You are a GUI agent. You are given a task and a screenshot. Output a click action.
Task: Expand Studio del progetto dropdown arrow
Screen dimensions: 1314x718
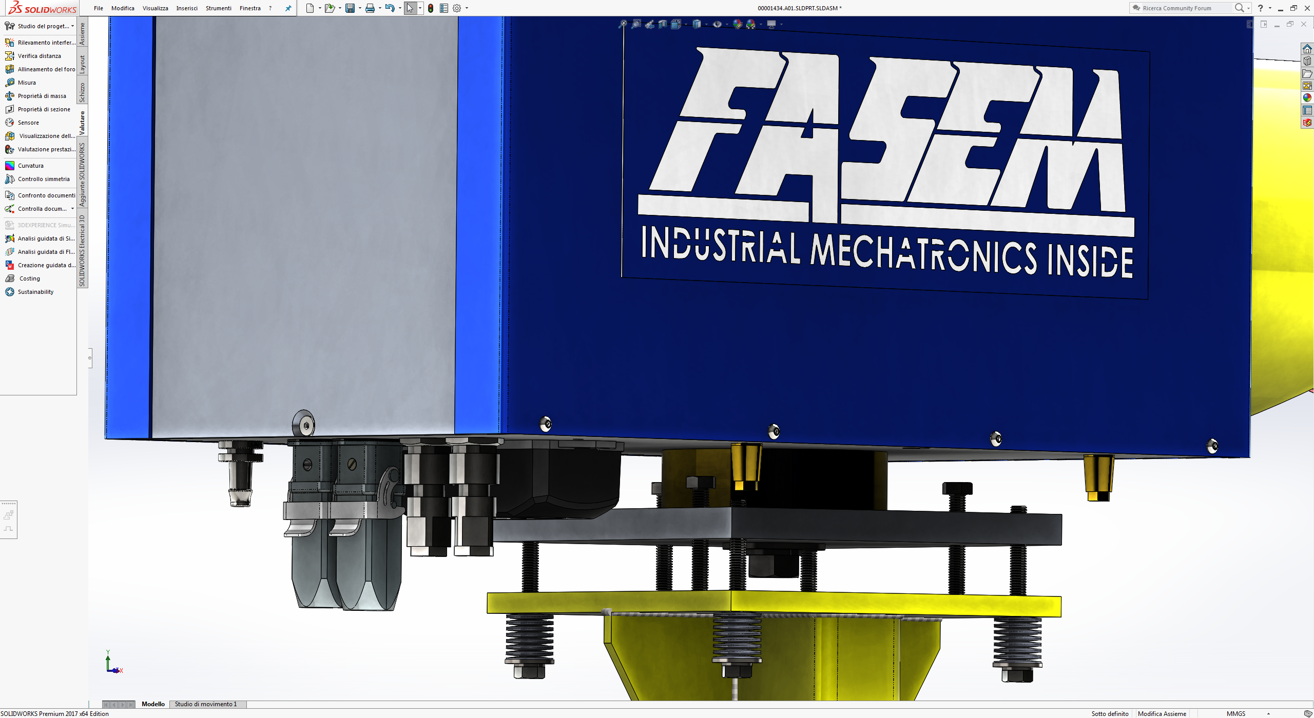(72, 26)
